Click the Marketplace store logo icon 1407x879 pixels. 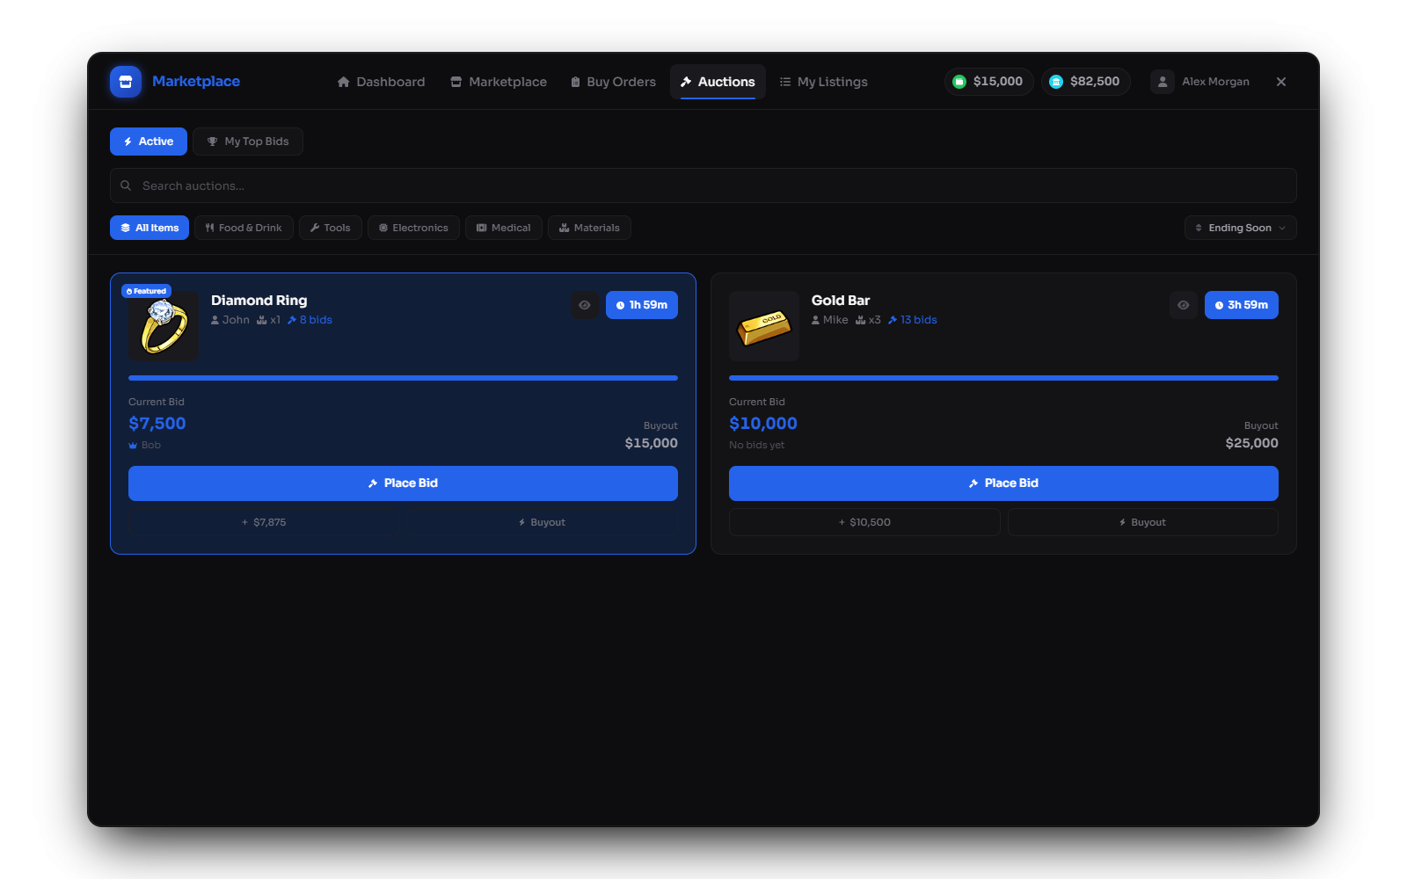point(126,82)
